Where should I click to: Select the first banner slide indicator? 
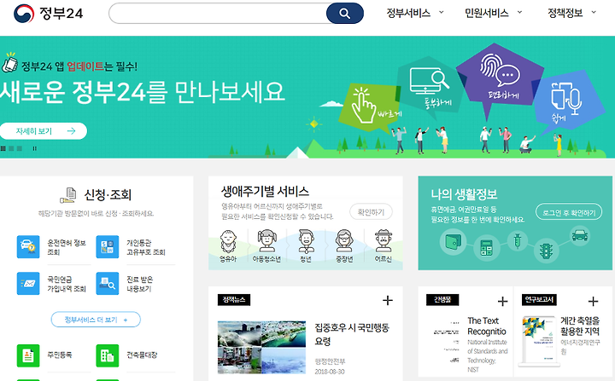click(x=3, y=148)
